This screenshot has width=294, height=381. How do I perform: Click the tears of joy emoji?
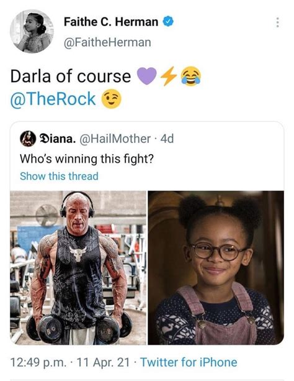[x=191, y=76]
